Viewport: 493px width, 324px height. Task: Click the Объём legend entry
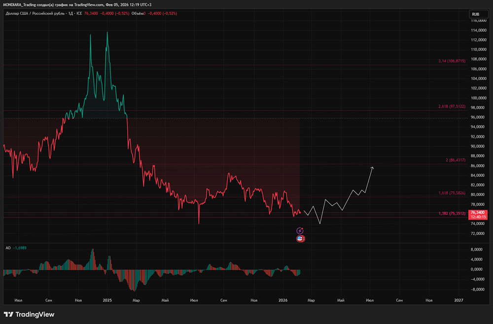click(139, 13)
